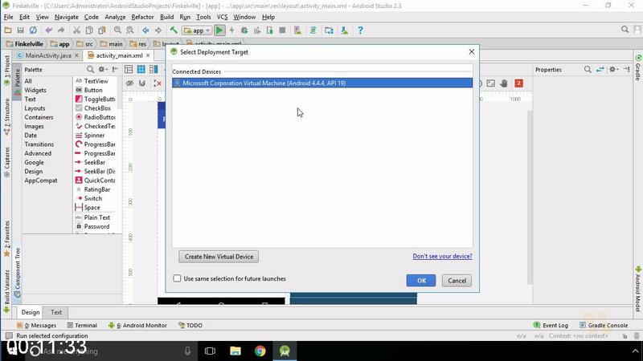Toggle the autoconnect magnet icon
The height and width of the screenshot is (361, 643).
pyautogui.click(x=142, y=83)
